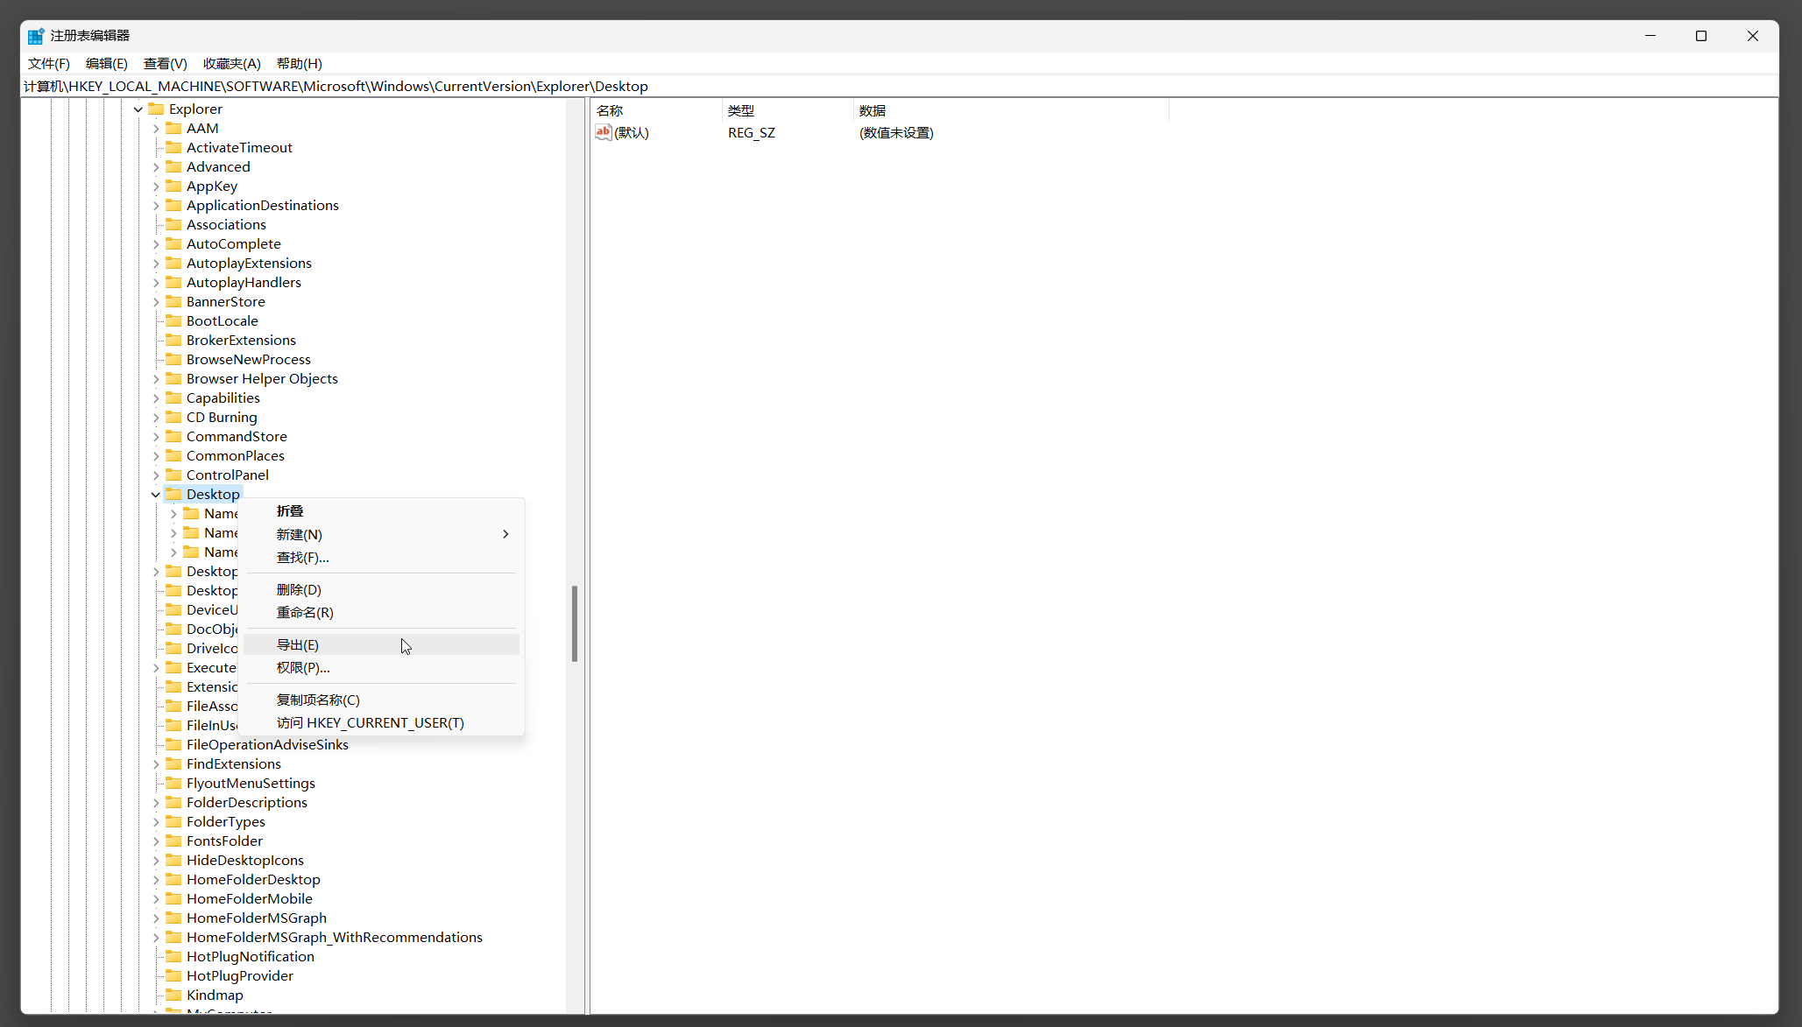Click the HideDesktopIcons folder icon
Viewport: 1802px width, 1027px height.
pos(173,861)
